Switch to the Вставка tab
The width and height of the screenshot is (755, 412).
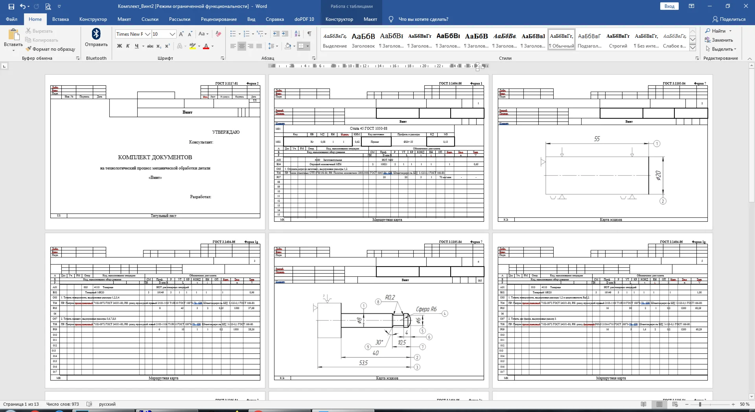pos(61,19)
